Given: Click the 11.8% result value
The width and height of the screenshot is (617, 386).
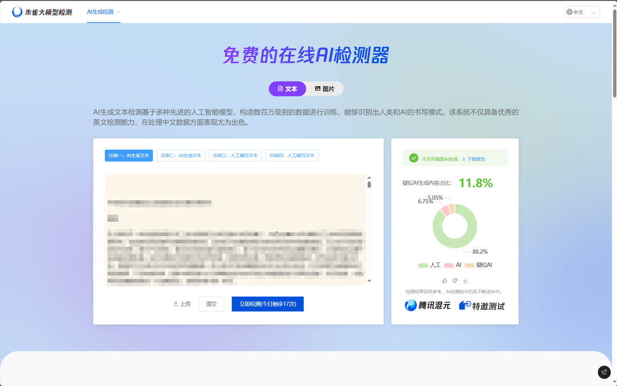Looking at the screenshot, I should [x=475, y=183].
